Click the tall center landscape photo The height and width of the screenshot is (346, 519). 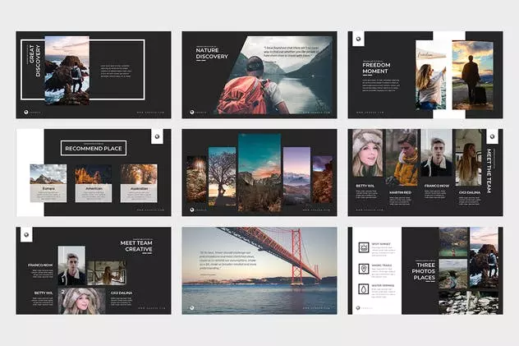259,172
